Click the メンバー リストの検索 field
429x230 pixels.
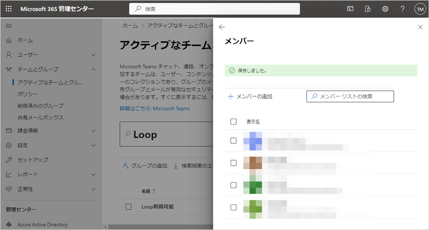[x=350, y=96]
